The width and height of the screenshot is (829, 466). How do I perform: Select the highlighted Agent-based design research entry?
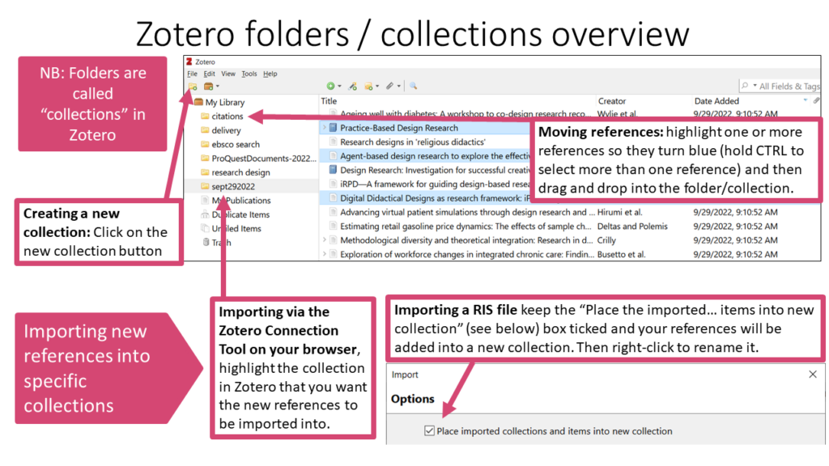[421, 156]
